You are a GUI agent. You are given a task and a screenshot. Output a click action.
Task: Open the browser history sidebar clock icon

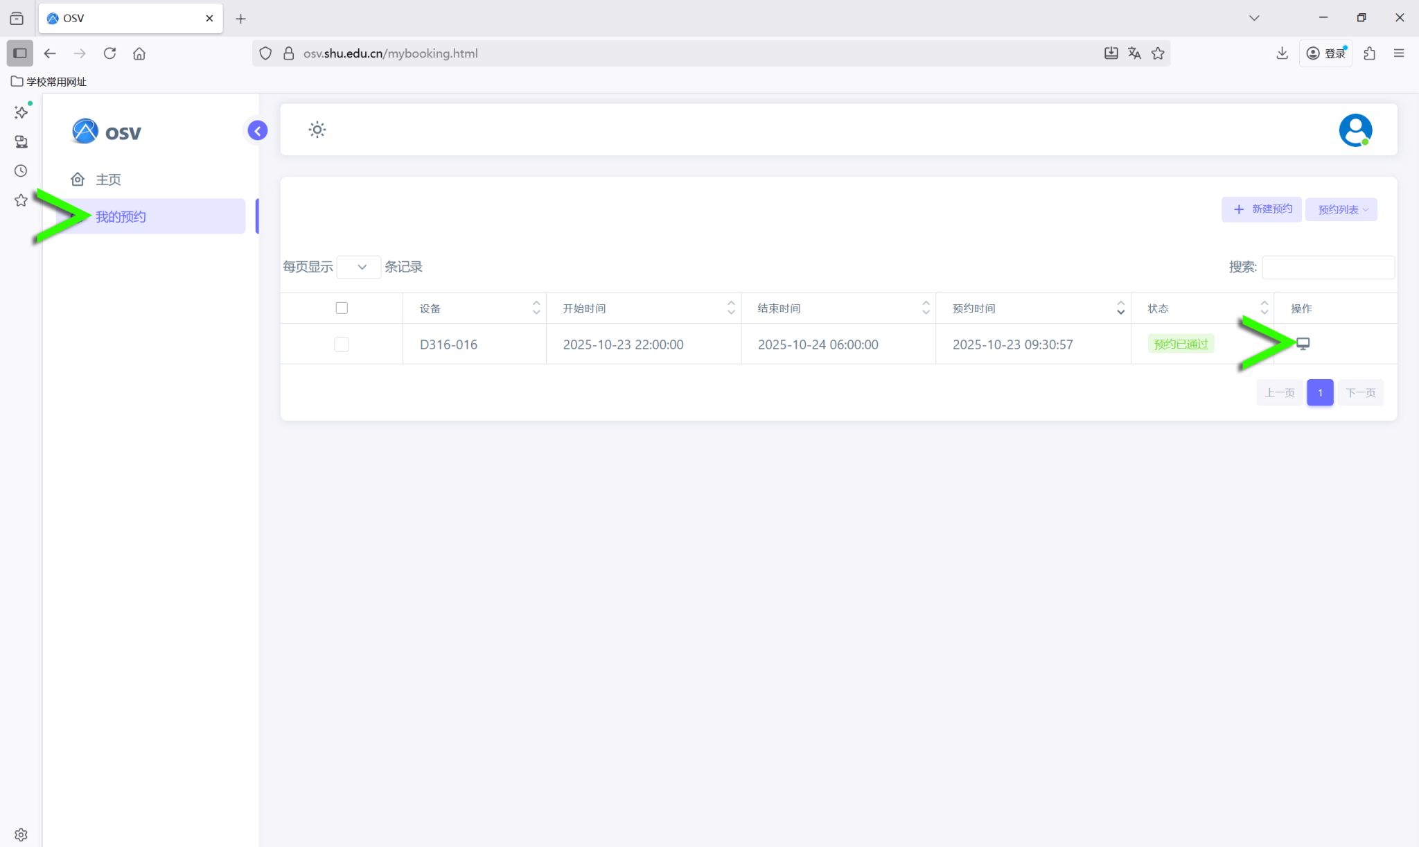tap(21, 171)
